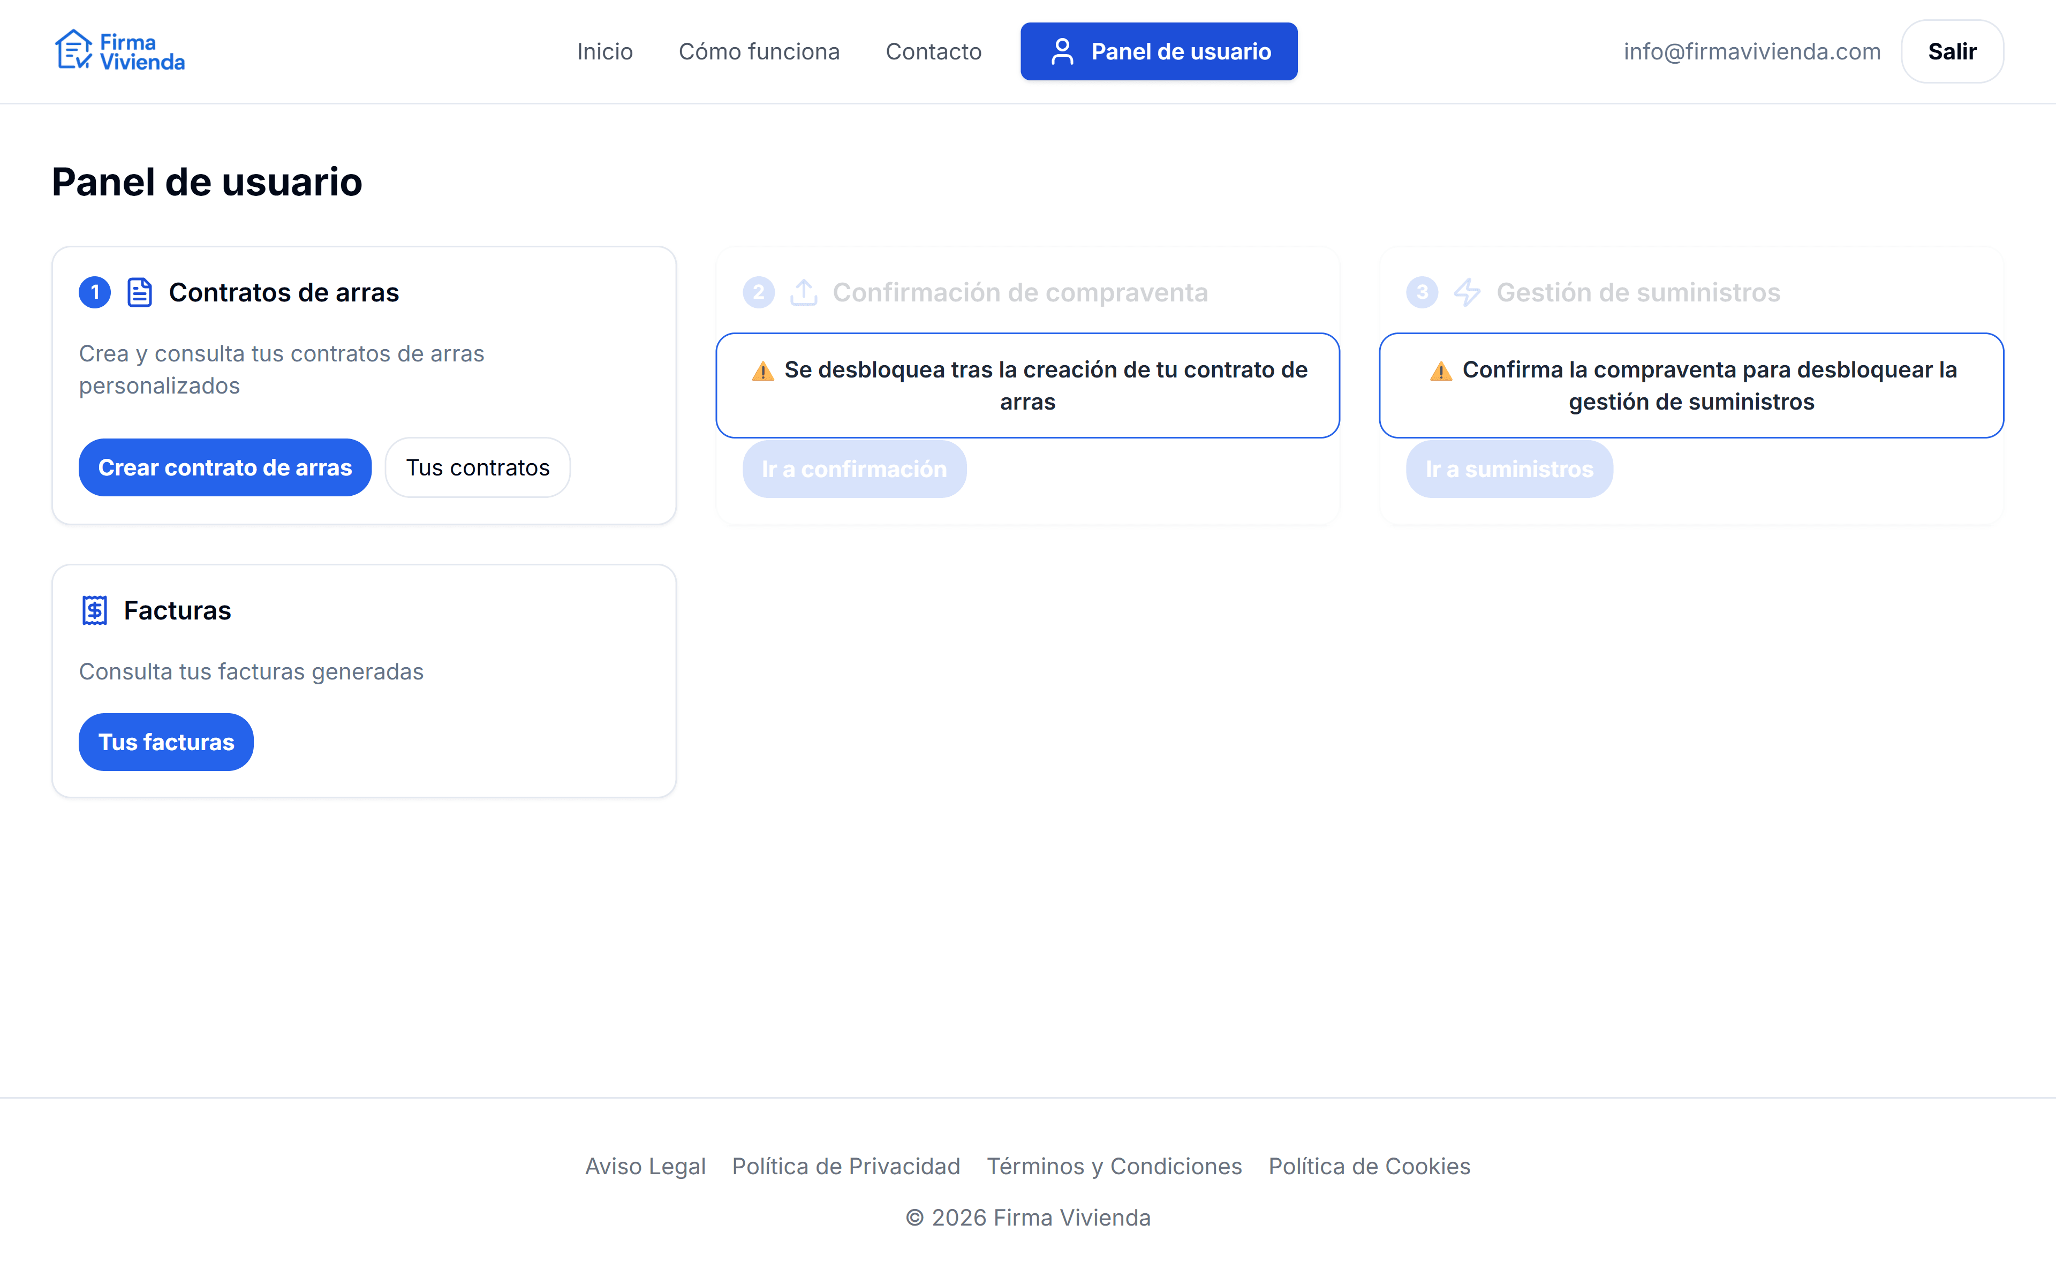Click the step 1 number badge
Image resolution: width=2056 pixels, height=1285 pixels.
(x=94, y=292)
